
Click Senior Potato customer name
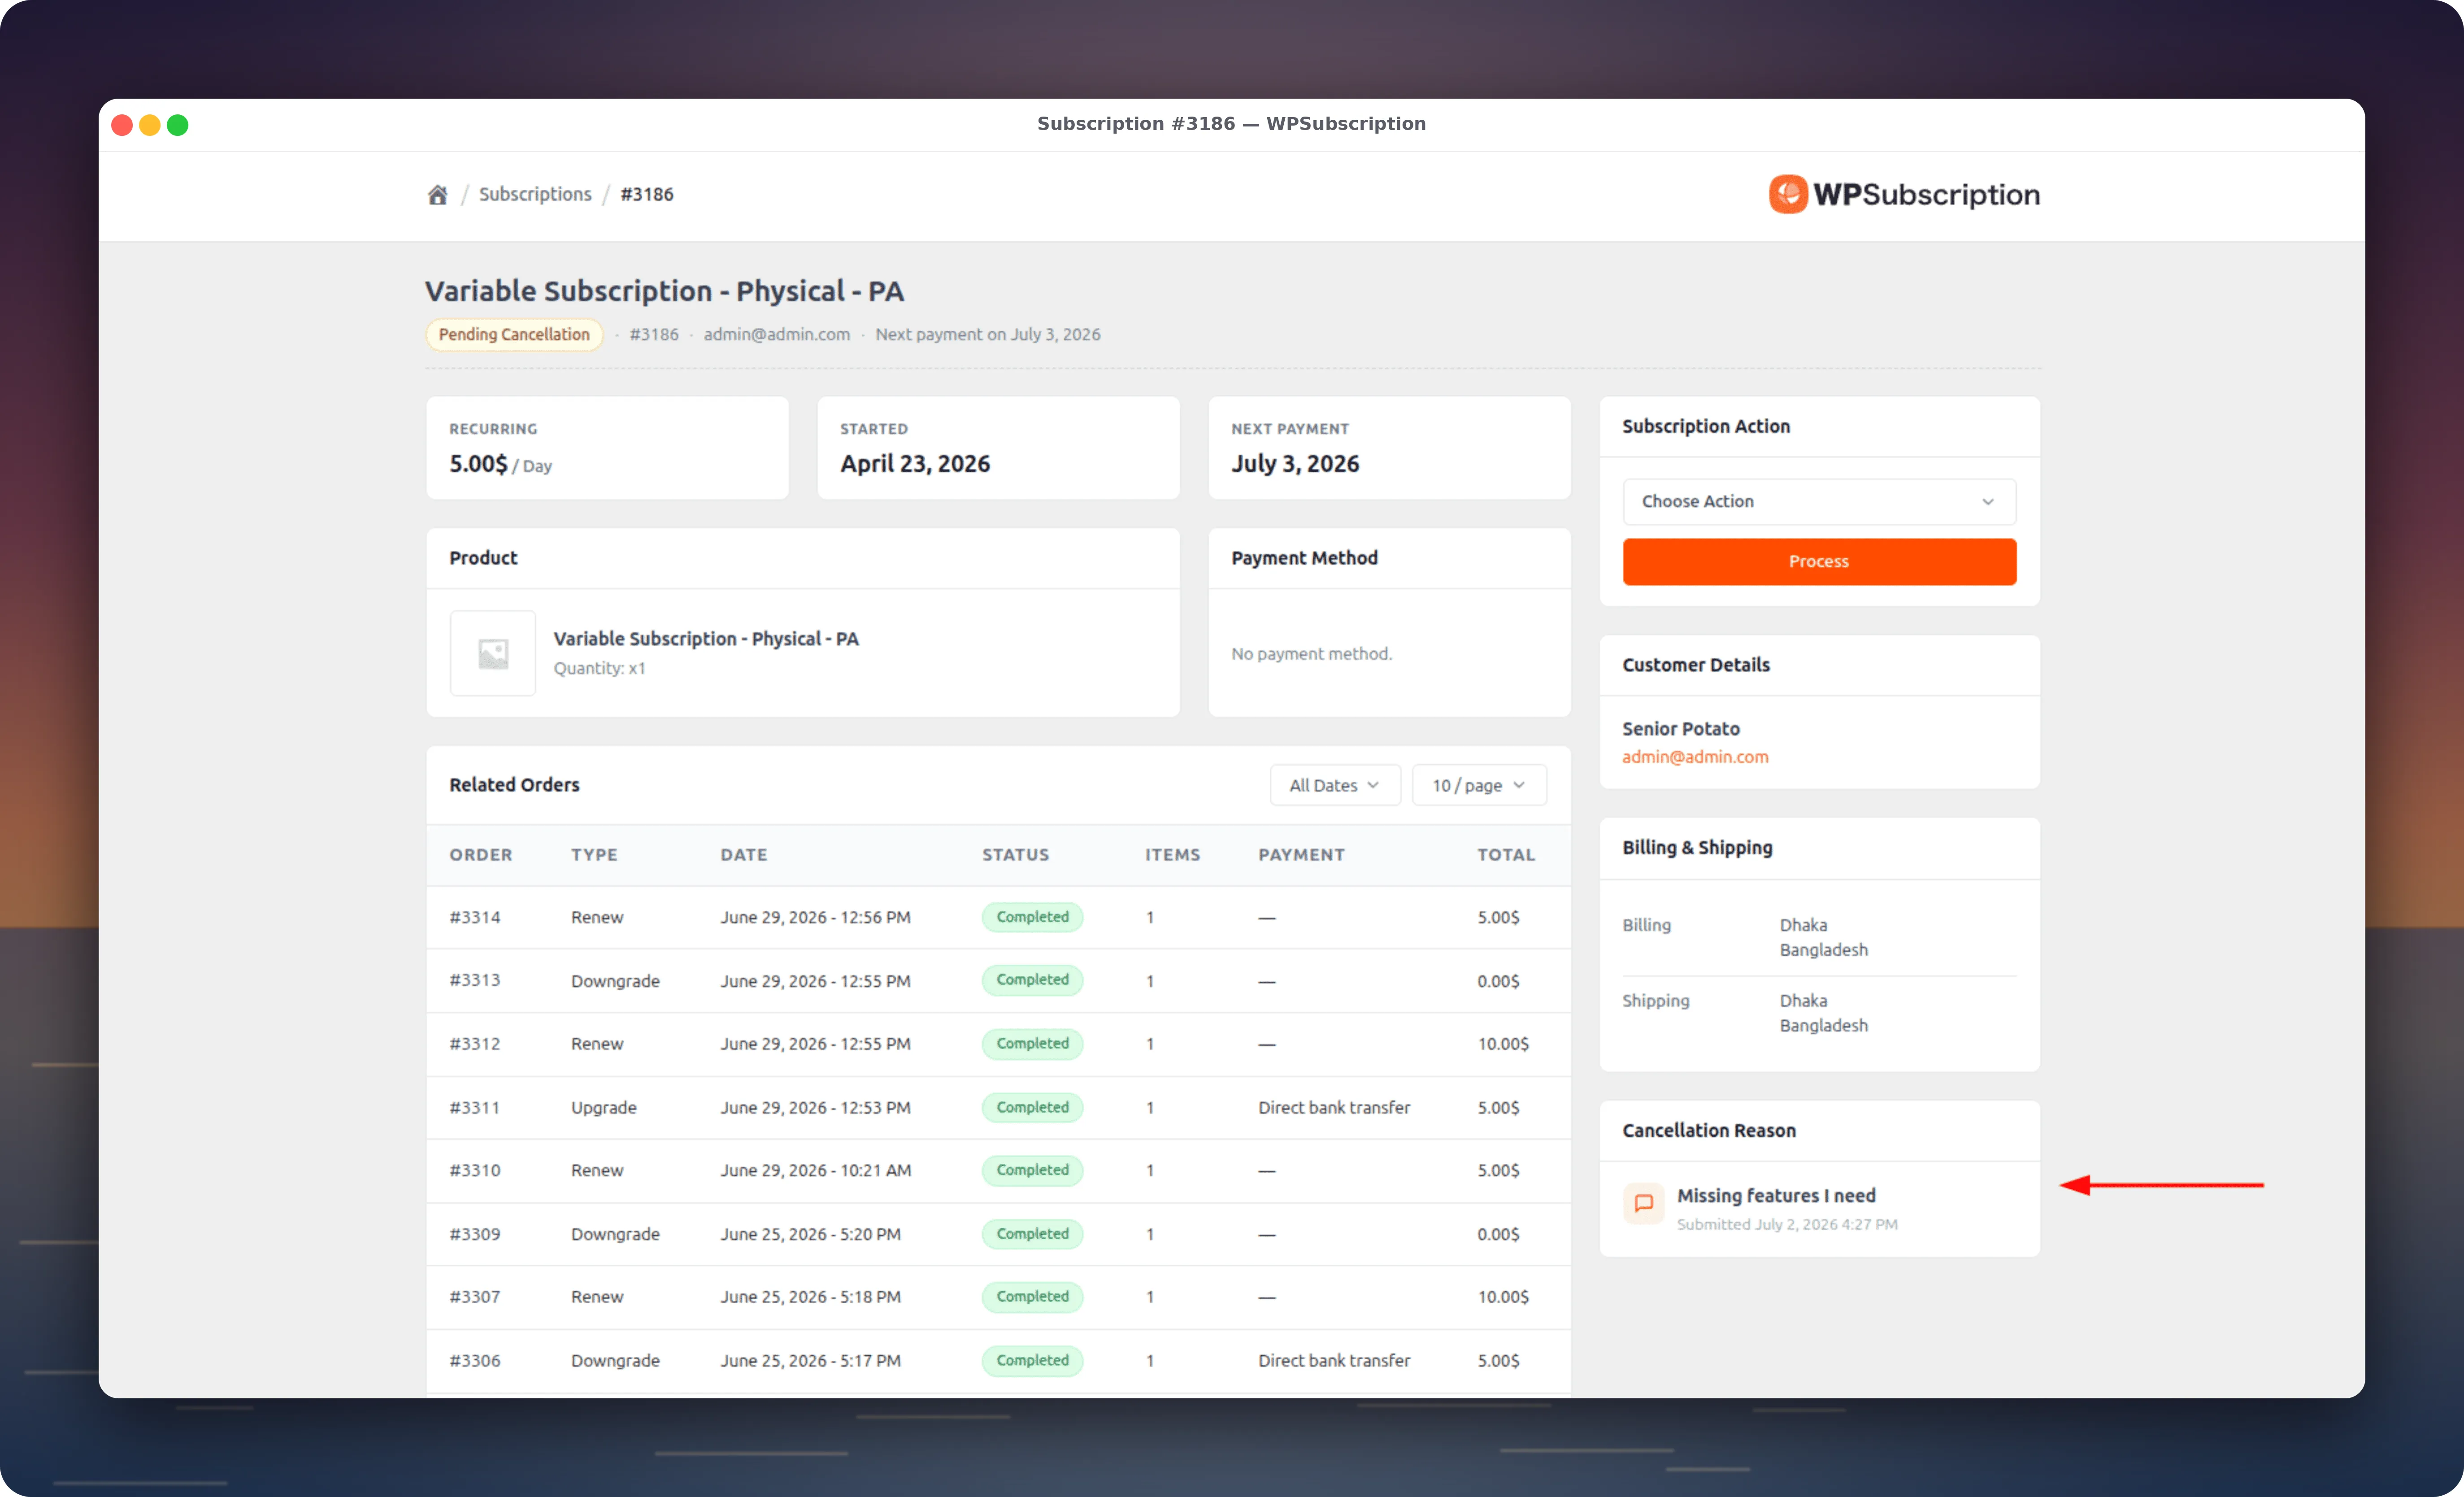coord(1681,729)
